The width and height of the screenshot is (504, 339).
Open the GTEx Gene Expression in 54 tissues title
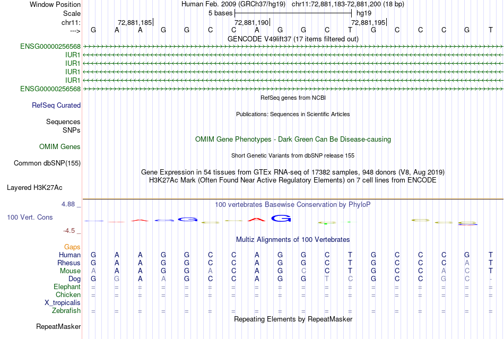(293, 172)
